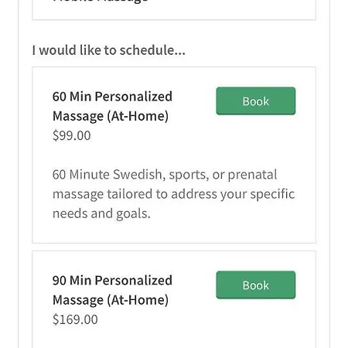
Task: Click the word "schedule..." in the heading
Action: pos(152,50)
